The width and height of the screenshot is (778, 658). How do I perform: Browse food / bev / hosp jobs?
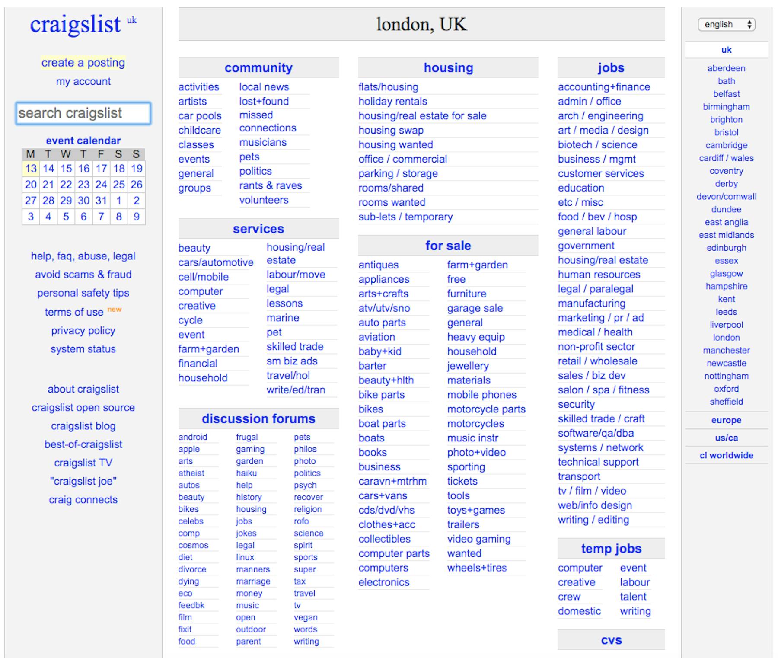pos(597,217)
